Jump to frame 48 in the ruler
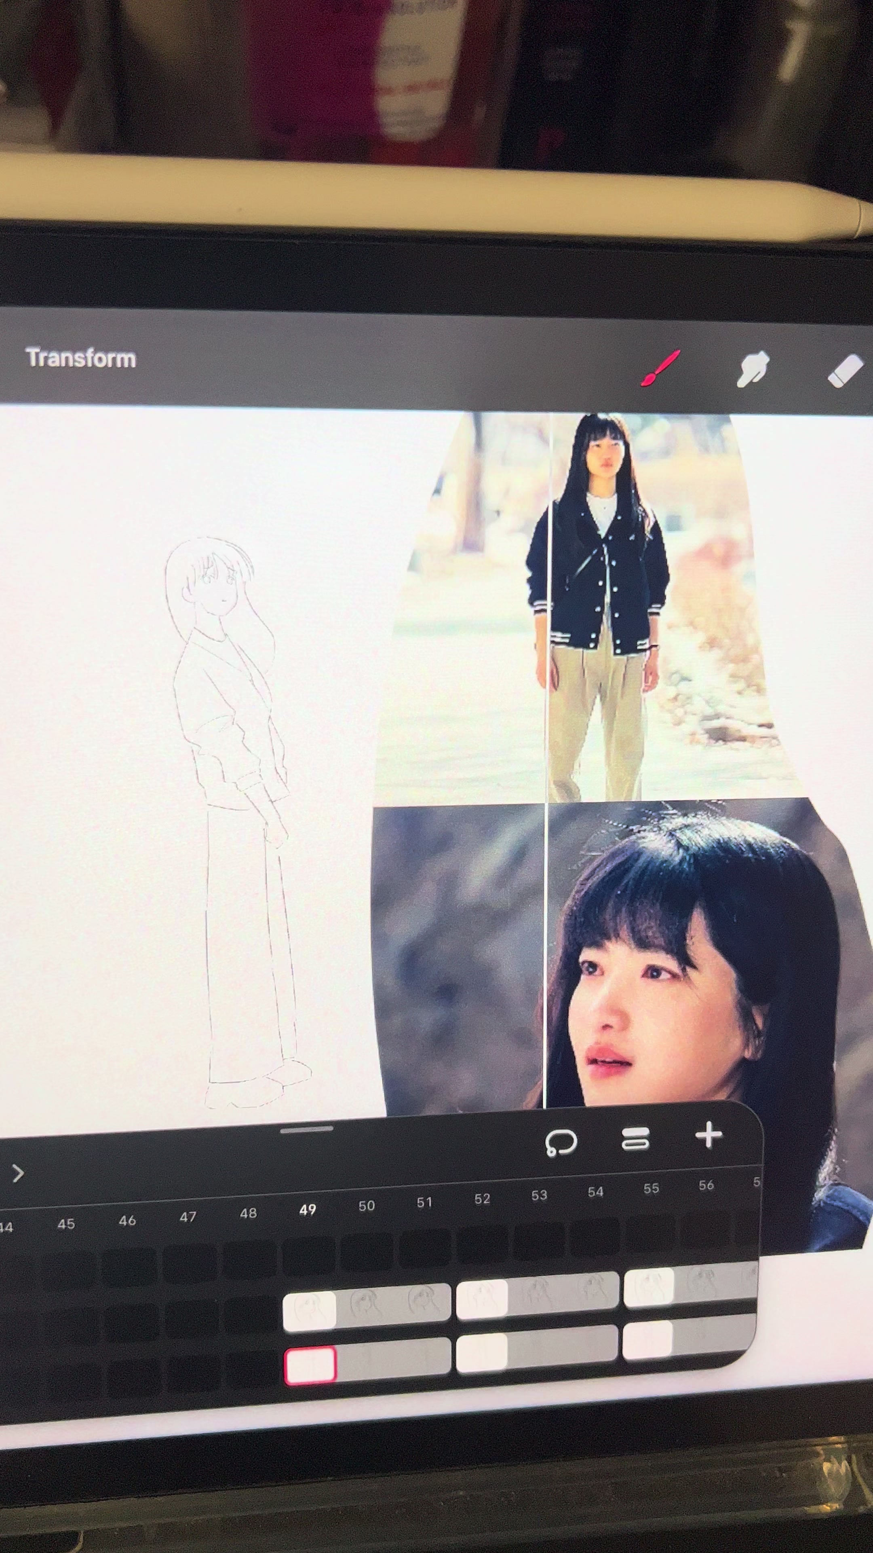The width and height of the screenshot is (873, 1553). (248, 1213)
